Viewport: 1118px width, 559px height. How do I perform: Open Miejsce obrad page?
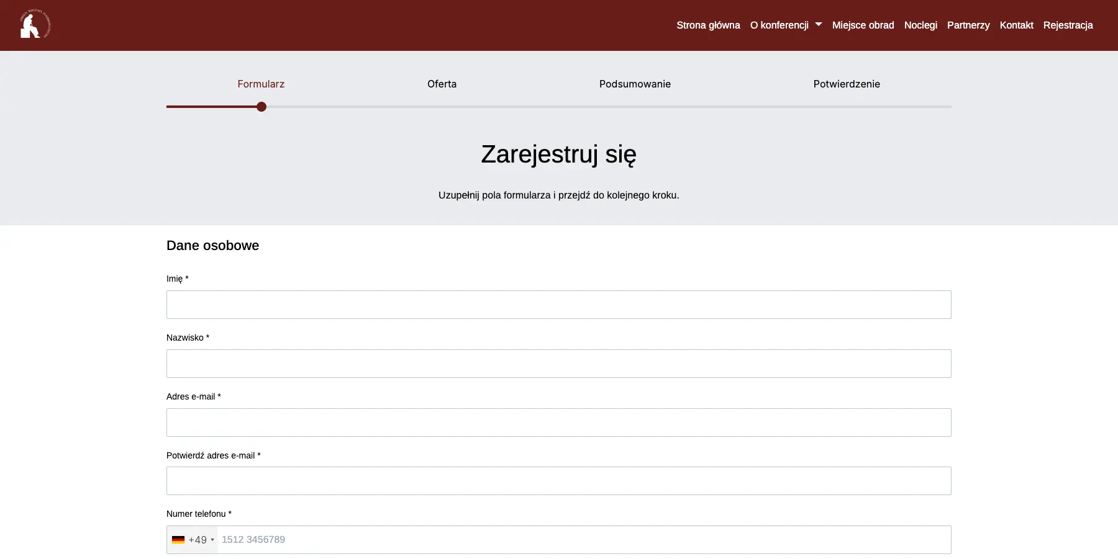[863, 25]
